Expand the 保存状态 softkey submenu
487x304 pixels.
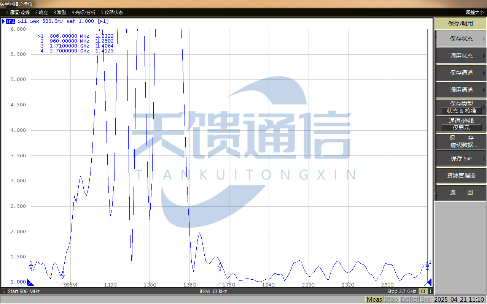point(461,39)
